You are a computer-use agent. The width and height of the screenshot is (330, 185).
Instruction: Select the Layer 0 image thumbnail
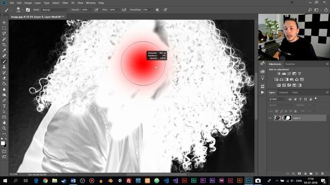click(x=277, y=118)
